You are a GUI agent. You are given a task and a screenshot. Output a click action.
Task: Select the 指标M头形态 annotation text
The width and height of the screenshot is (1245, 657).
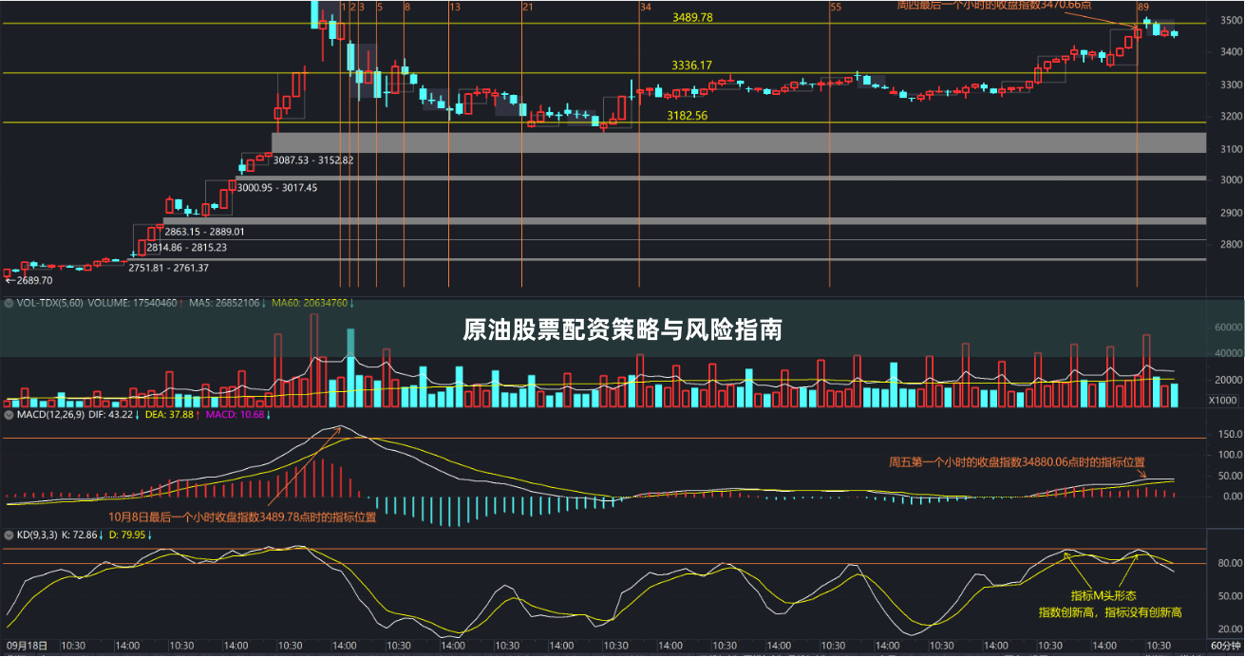1104,595
